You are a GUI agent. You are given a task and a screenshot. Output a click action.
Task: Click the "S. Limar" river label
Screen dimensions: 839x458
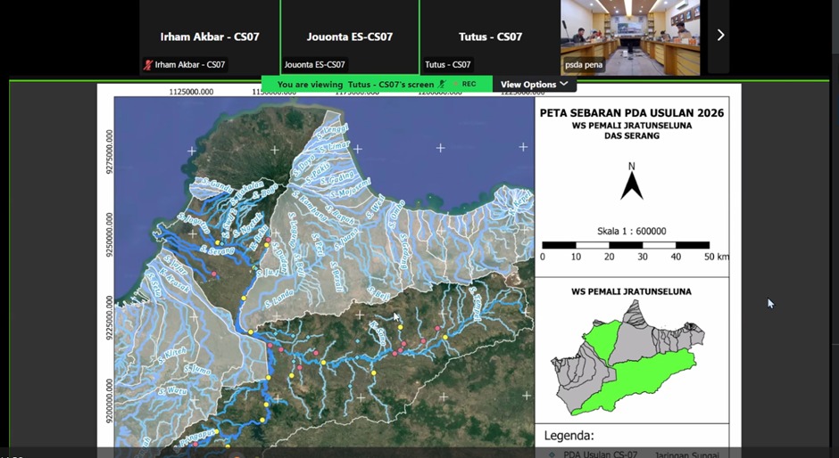335,148
